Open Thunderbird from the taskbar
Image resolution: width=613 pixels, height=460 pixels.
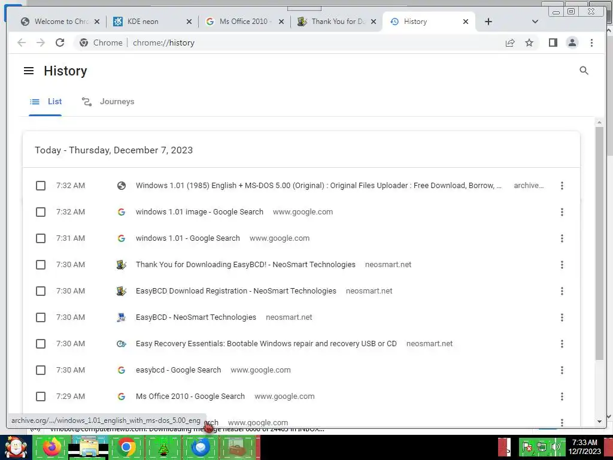click(201, 447)
